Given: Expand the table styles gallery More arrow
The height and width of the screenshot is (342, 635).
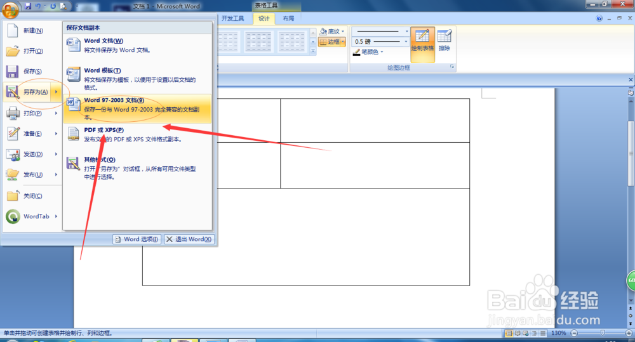Looking at the screenshot, I should pyautogui.click(x=313, y=51).
